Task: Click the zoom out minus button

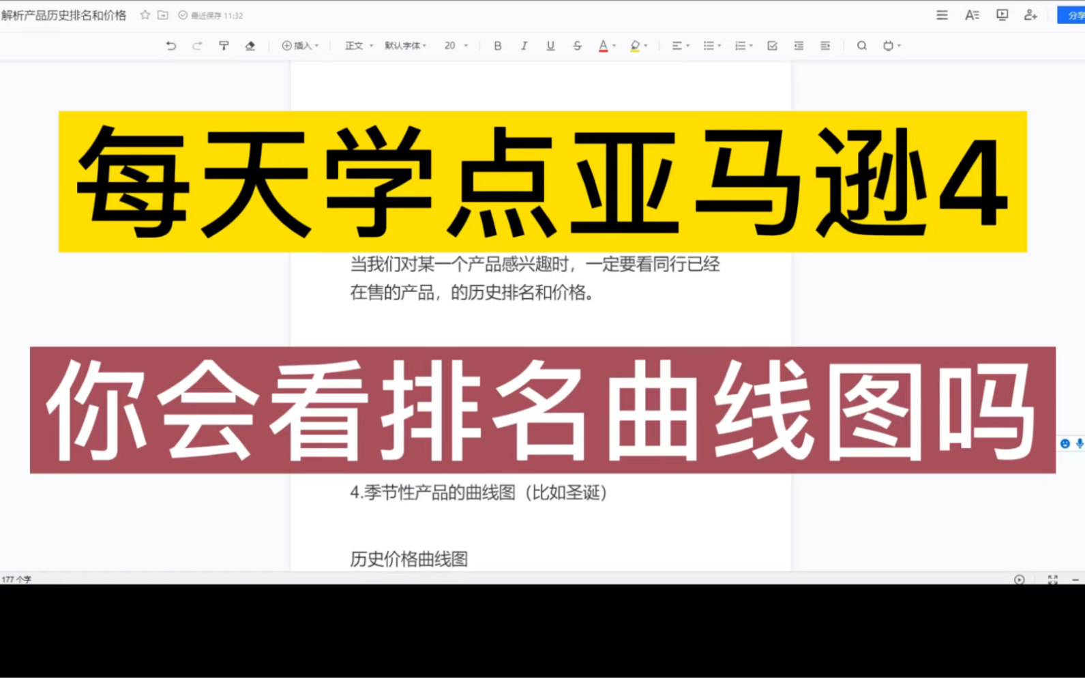Action: (x=1075, y=580)
